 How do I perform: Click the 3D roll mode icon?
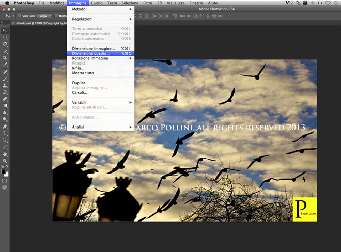pos(202,16)
